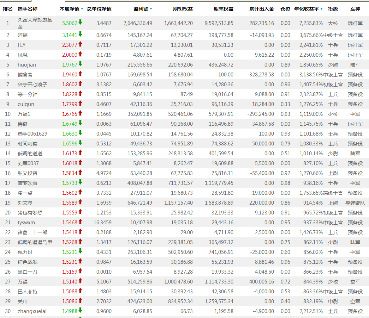
Task: Click green down arrow next to 3.1441
Action: pyautogui.click(x=80, y=34)
